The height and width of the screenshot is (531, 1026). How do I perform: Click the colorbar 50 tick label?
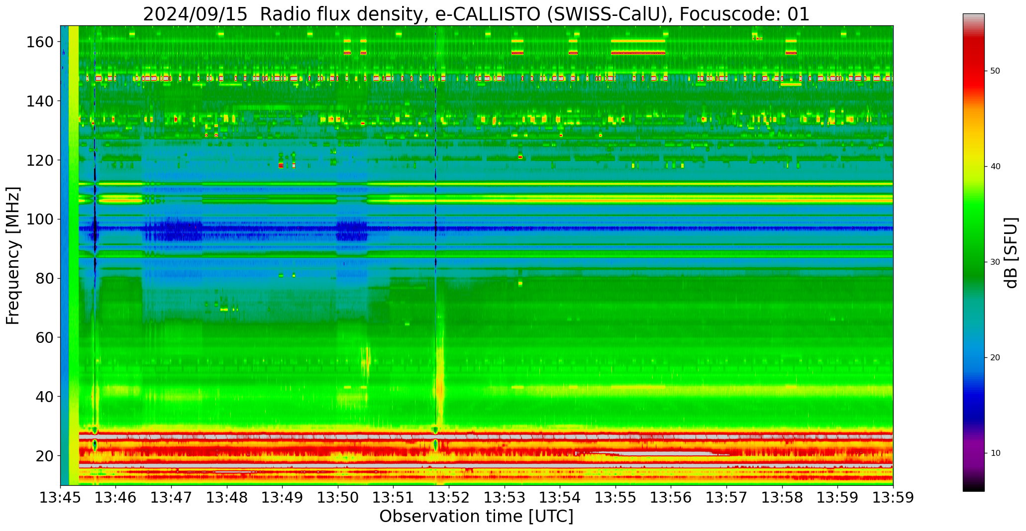point(995,71)
